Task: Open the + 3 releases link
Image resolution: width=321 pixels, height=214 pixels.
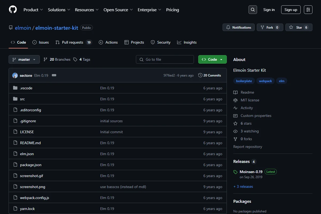Action: (x=243, y=186)
